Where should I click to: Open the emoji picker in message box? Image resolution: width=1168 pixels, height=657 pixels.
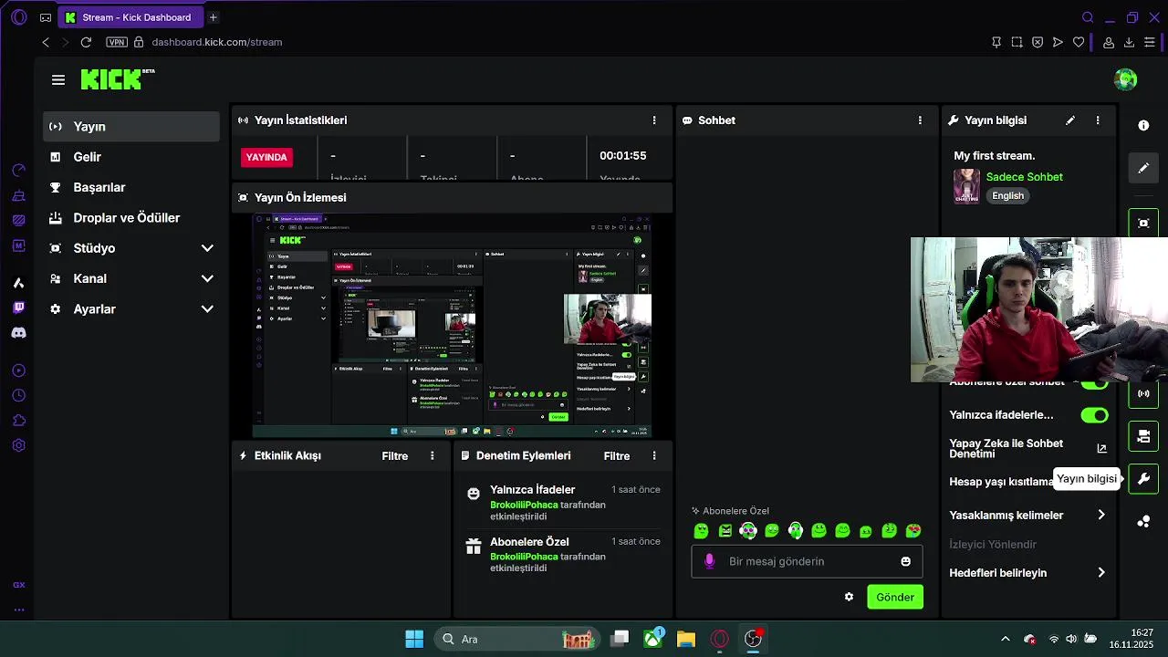[905, 561]
